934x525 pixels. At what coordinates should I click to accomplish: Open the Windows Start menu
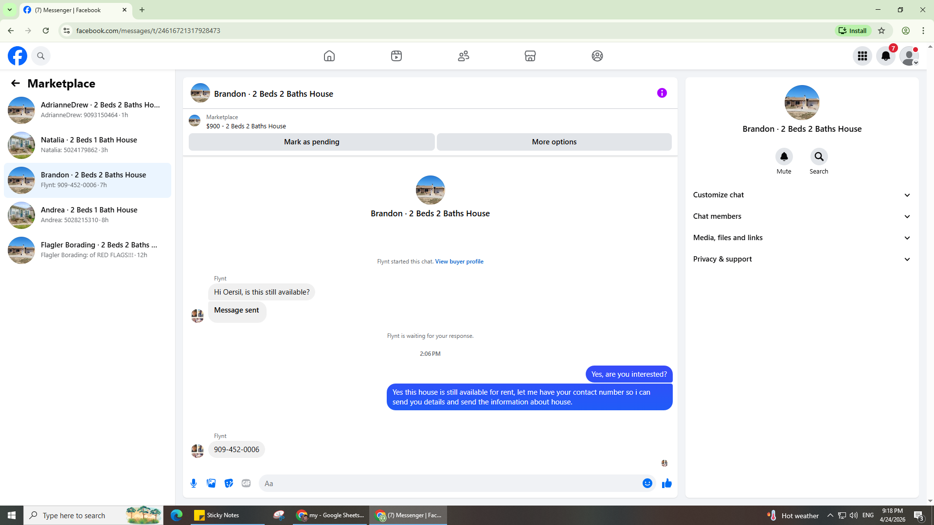click(x=12, y=515)
